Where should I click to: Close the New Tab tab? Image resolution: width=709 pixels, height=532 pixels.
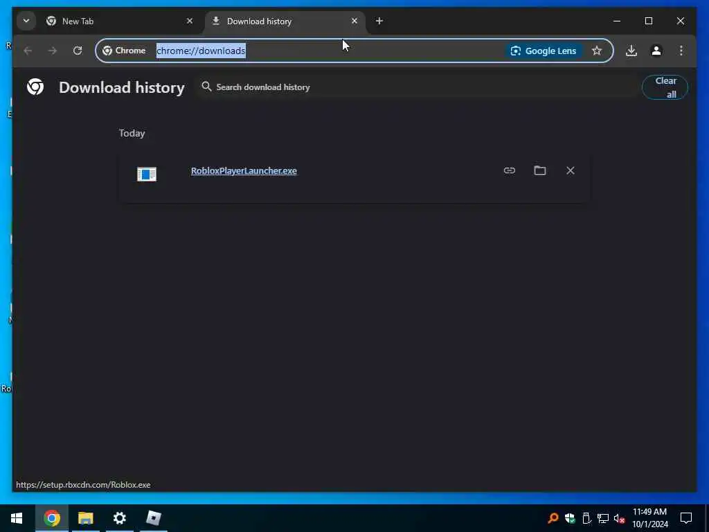pos(190,21)
